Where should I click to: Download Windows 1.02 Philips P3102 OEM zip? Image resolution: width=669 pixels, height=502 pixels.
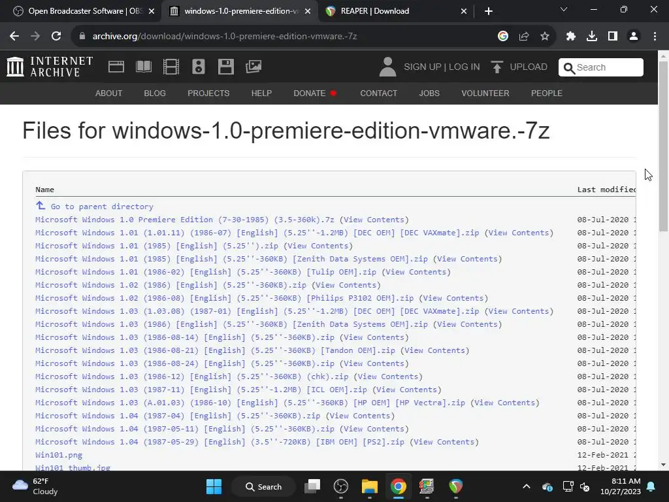pos(225,298)
